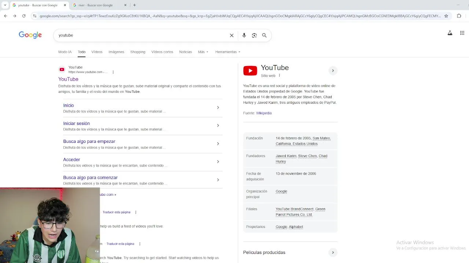Viewport: 469px width, 263px height.
Task: Reload the page
Action: click(24, 16)
